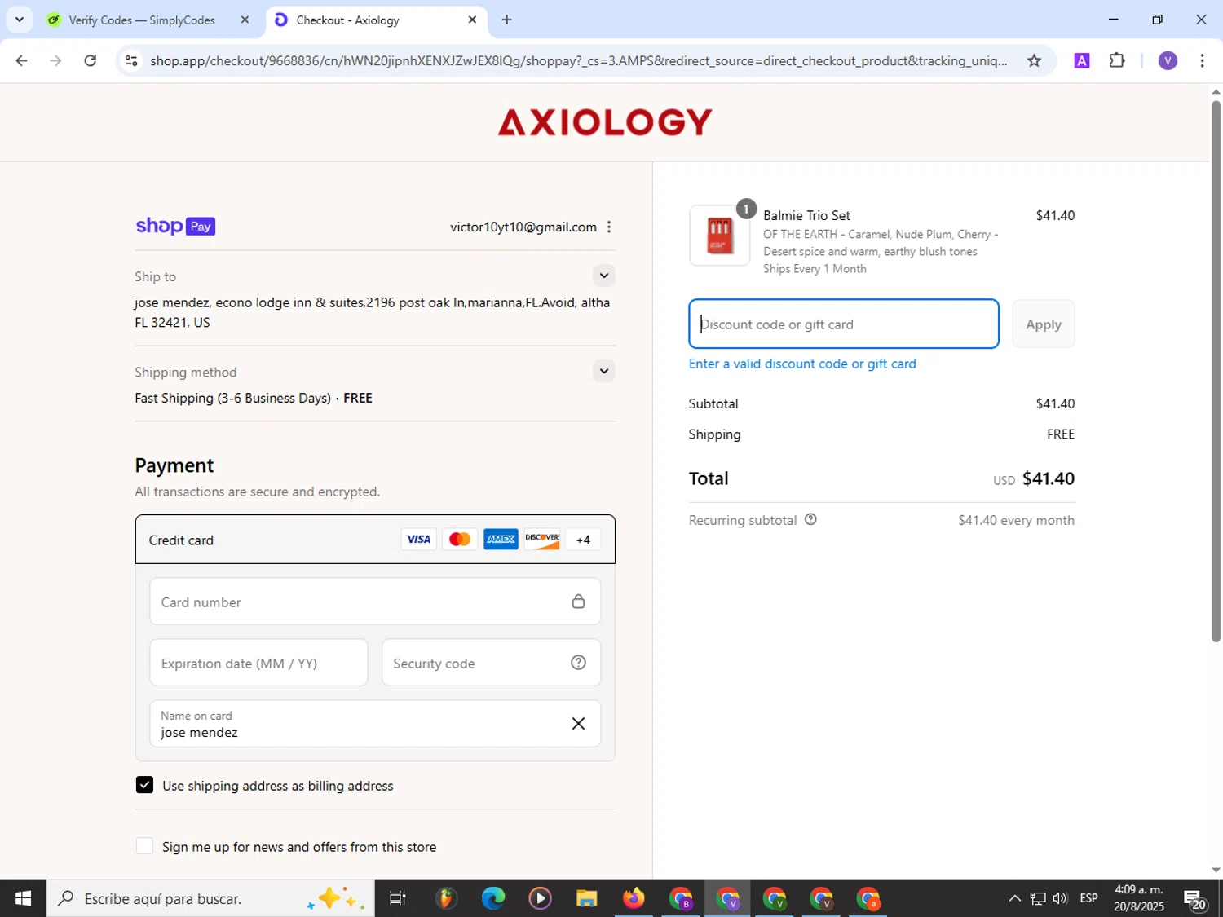This screenshot has height=917, width=1223.
Task: Open the notification center icon
Action: pos(1195,898)
